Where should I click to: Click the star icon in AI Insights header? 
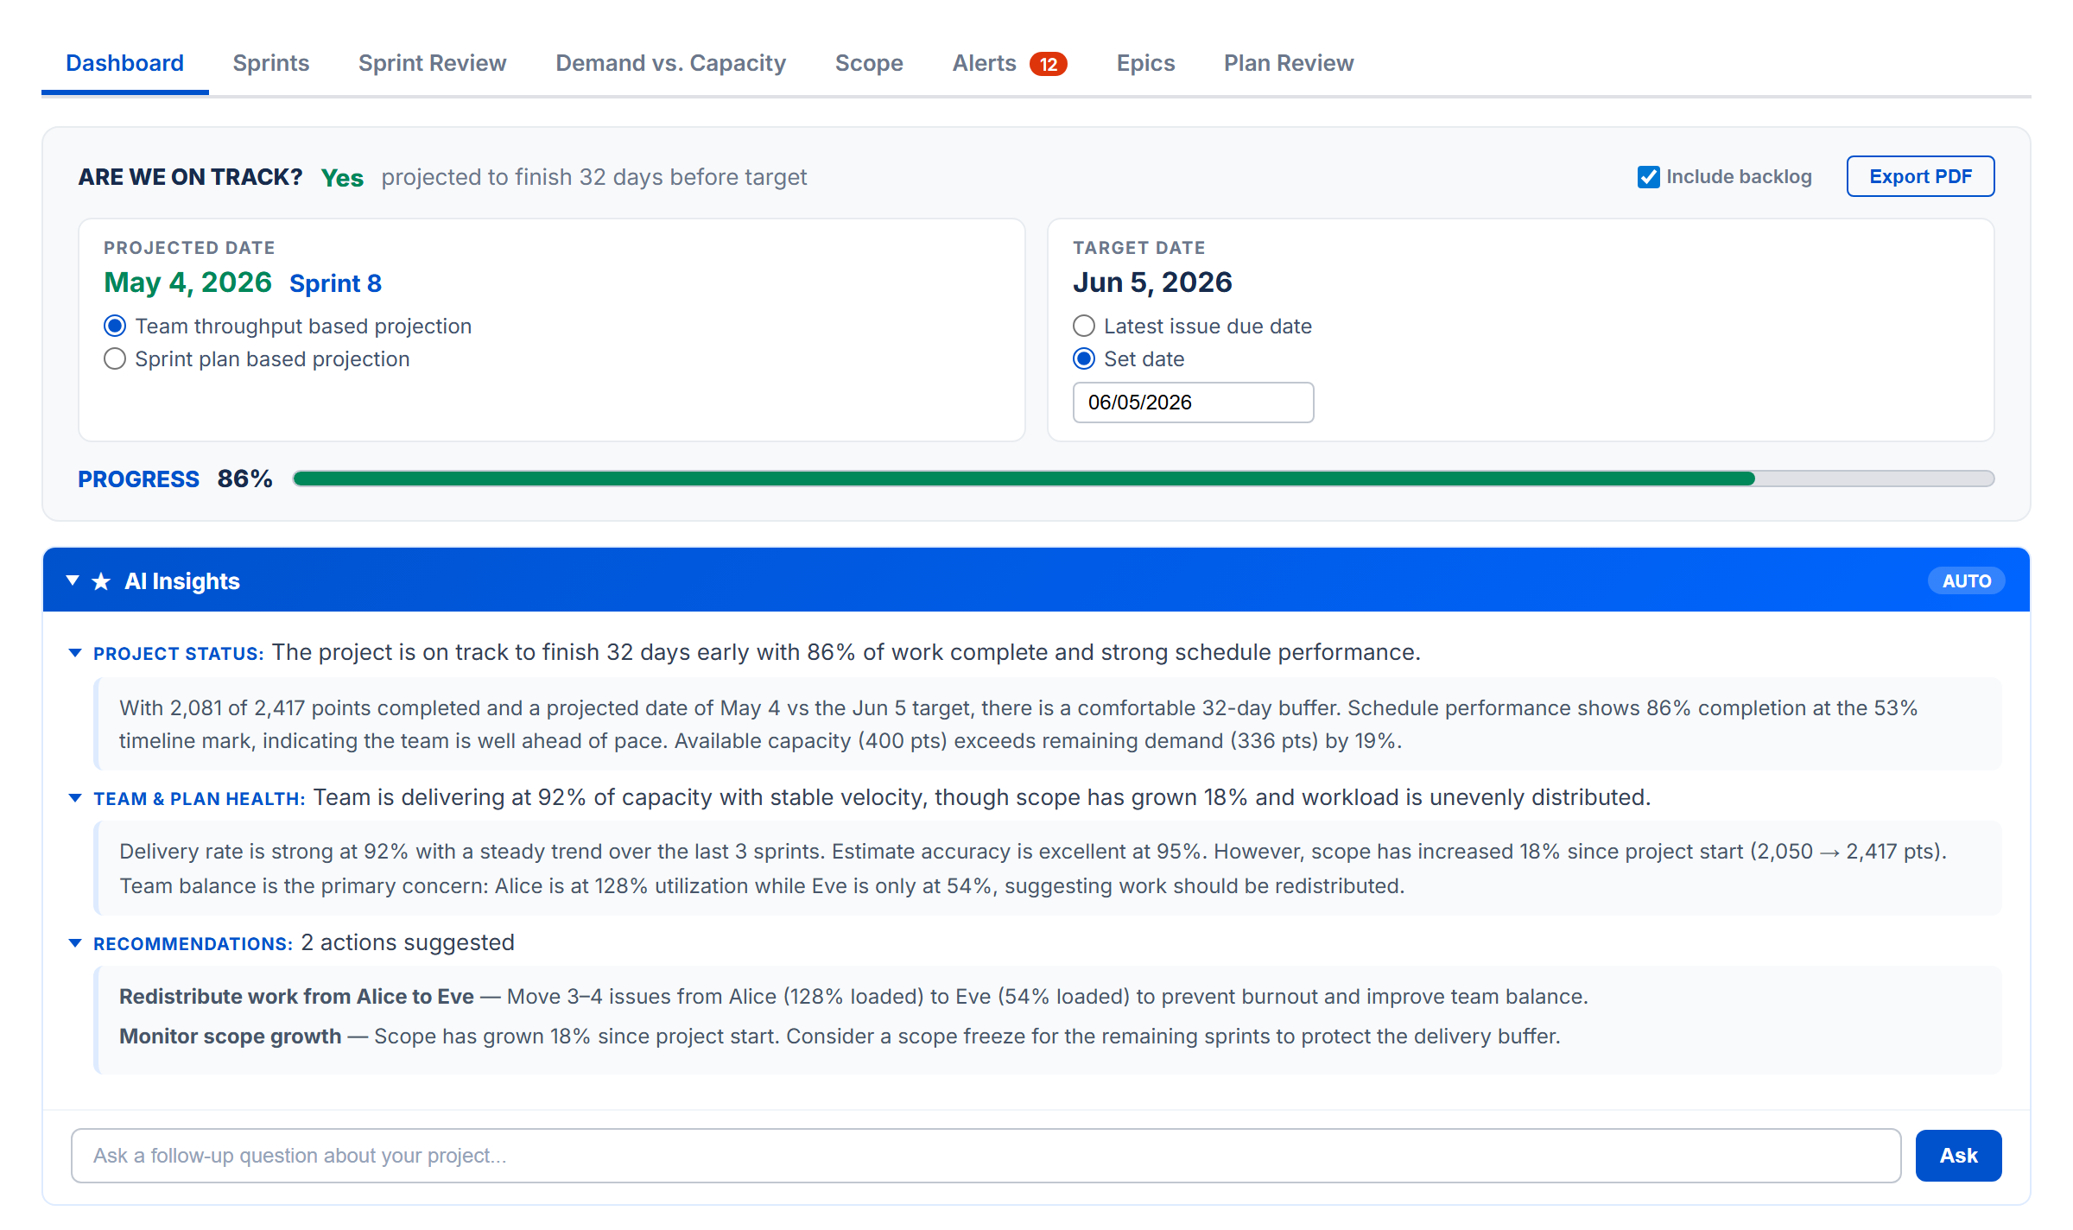coord(101,580)
